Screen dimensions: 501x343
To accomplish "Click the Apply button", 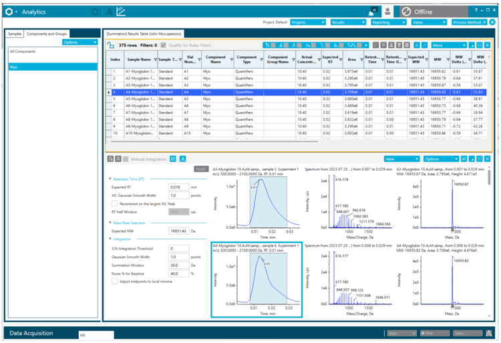I will tap(201, 169).
